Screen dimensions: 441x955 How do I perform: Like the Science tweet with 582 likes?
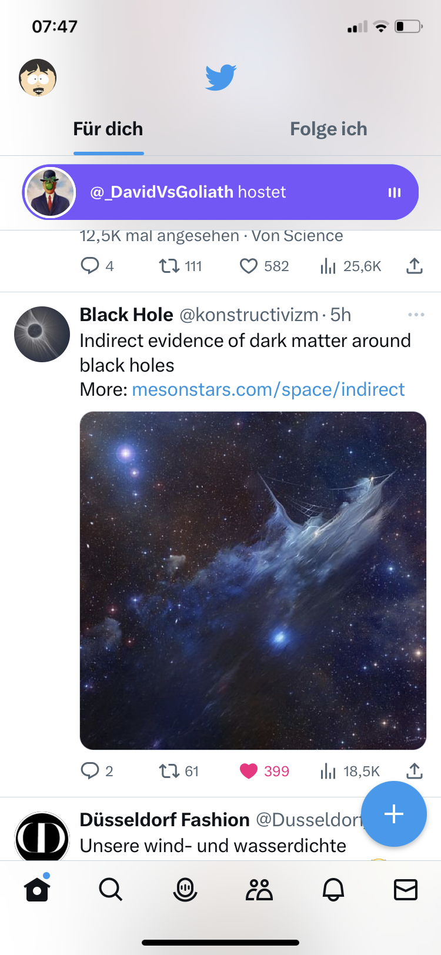coord(249,266)
